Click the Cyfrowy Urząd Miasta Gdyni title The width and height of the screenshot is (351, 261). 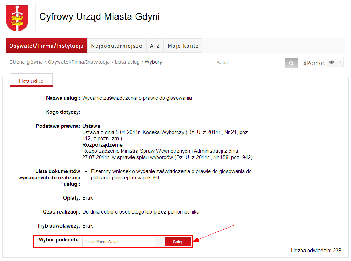[99, 17]
